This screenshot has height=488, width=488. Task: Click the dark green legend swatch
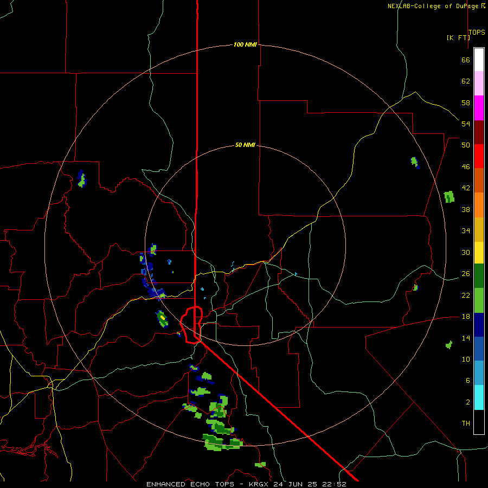tap(479, 276)
